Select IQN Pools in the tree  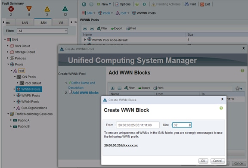coord(28,77)
